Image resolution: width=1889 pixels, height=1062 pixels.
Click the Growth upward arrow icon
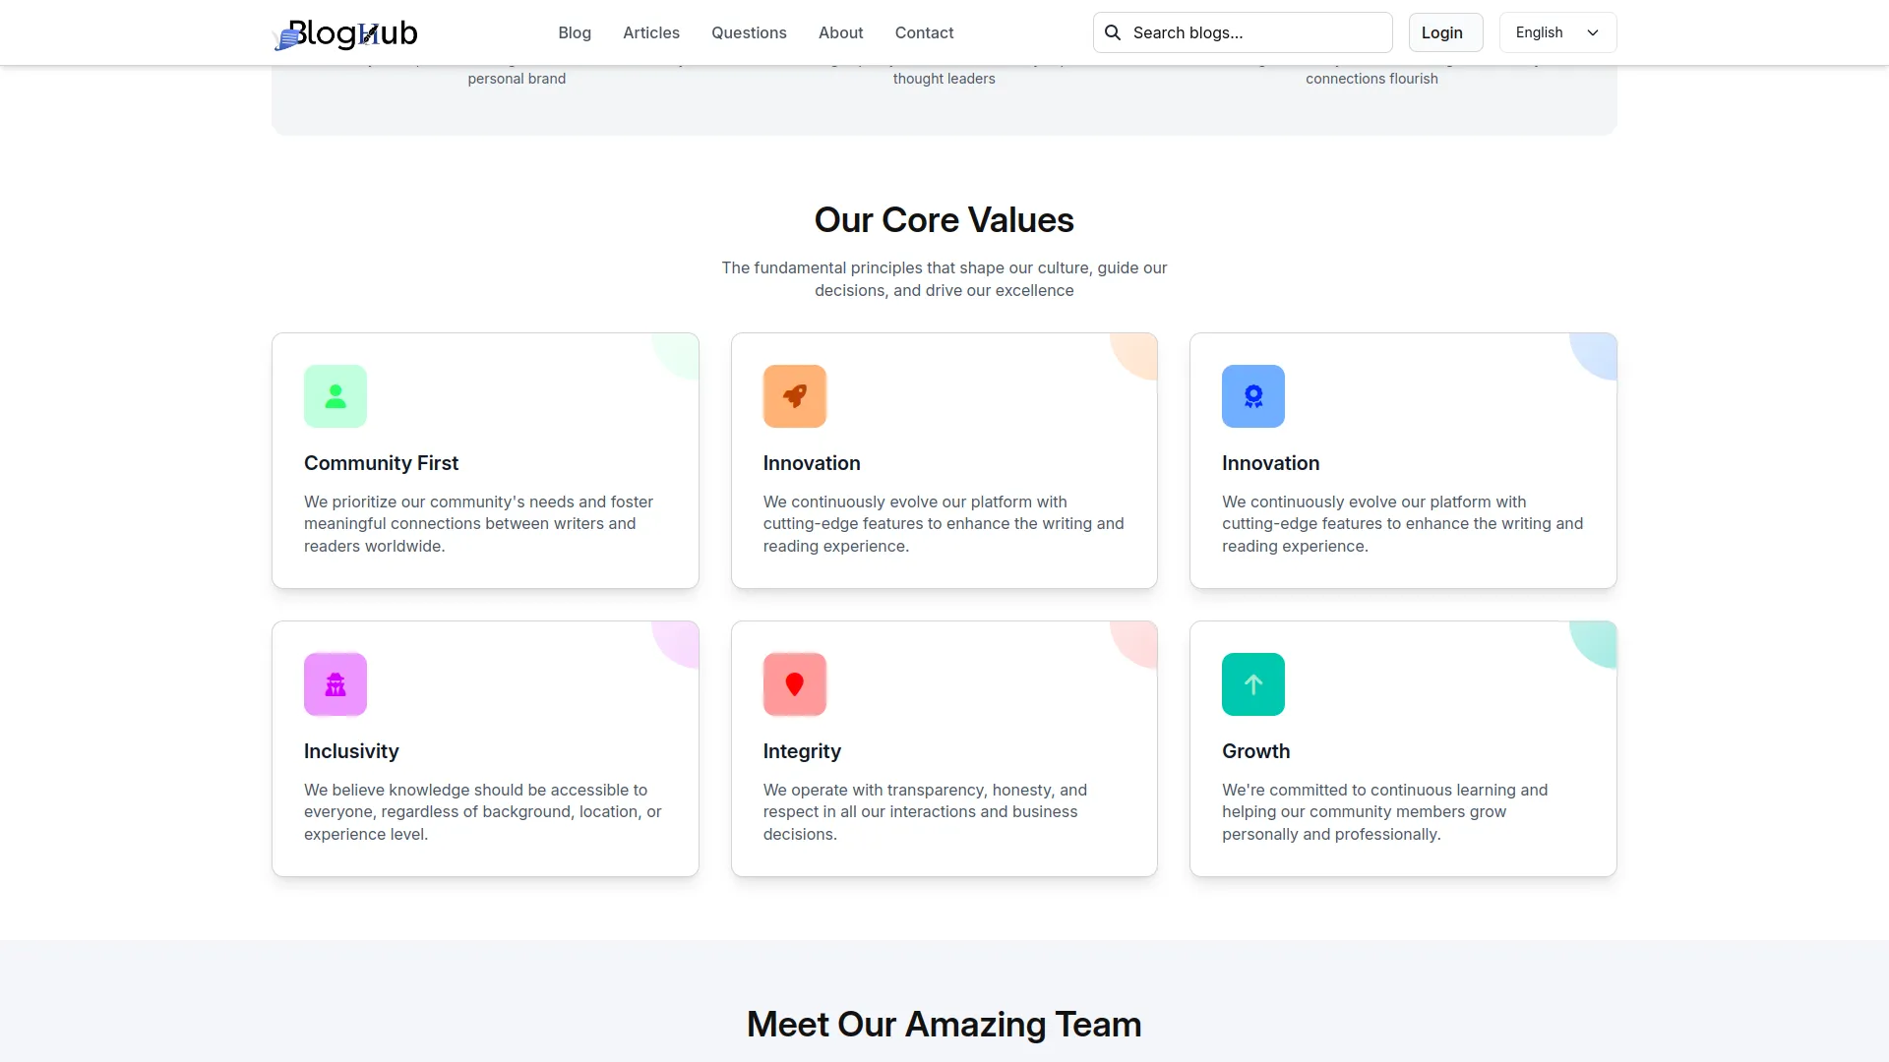1252,683
